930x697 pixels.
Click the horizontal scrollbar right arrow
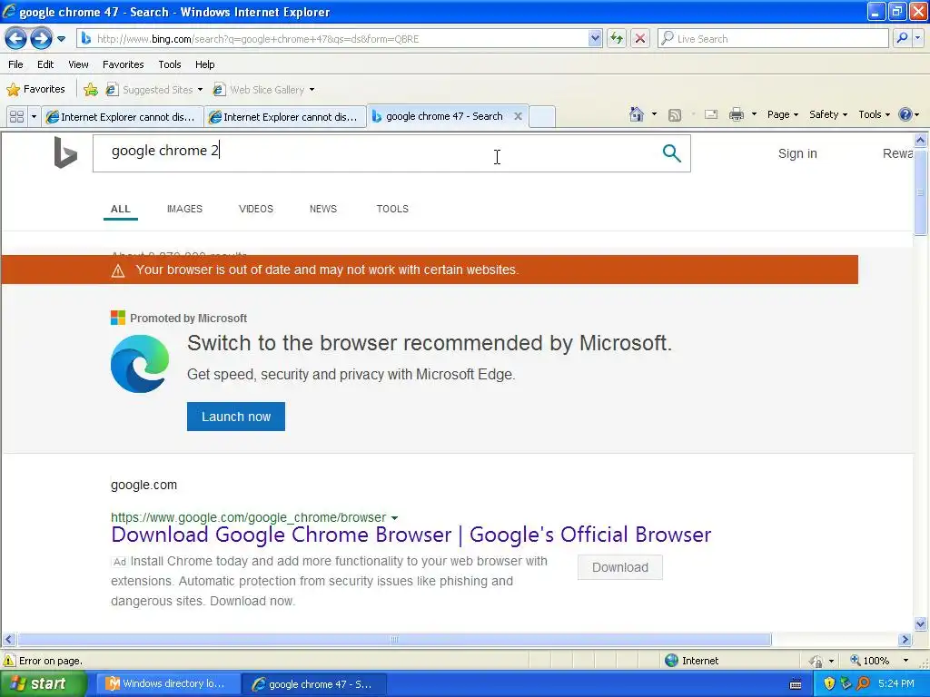[x=905, y=640]
